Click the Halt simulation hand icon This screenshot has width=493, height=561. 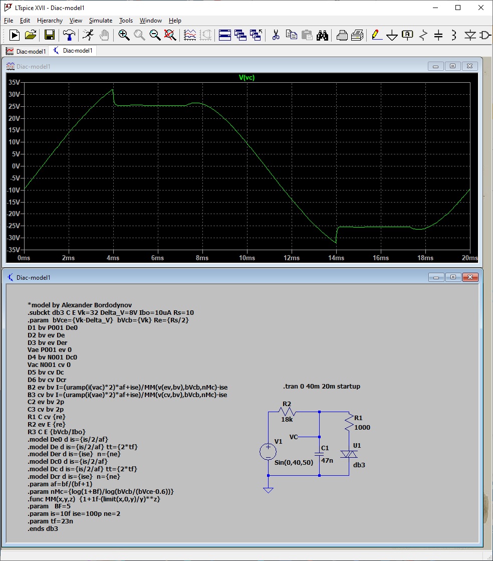(x=104, y=35)
